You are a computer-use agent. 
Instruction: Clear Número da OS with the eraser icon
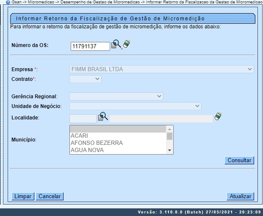[127, 44]
